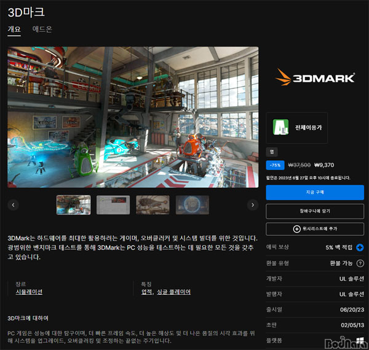Add to wishlist with 위시리스트에 추가
The image size is (369, 350).
(x=315, y=229)
